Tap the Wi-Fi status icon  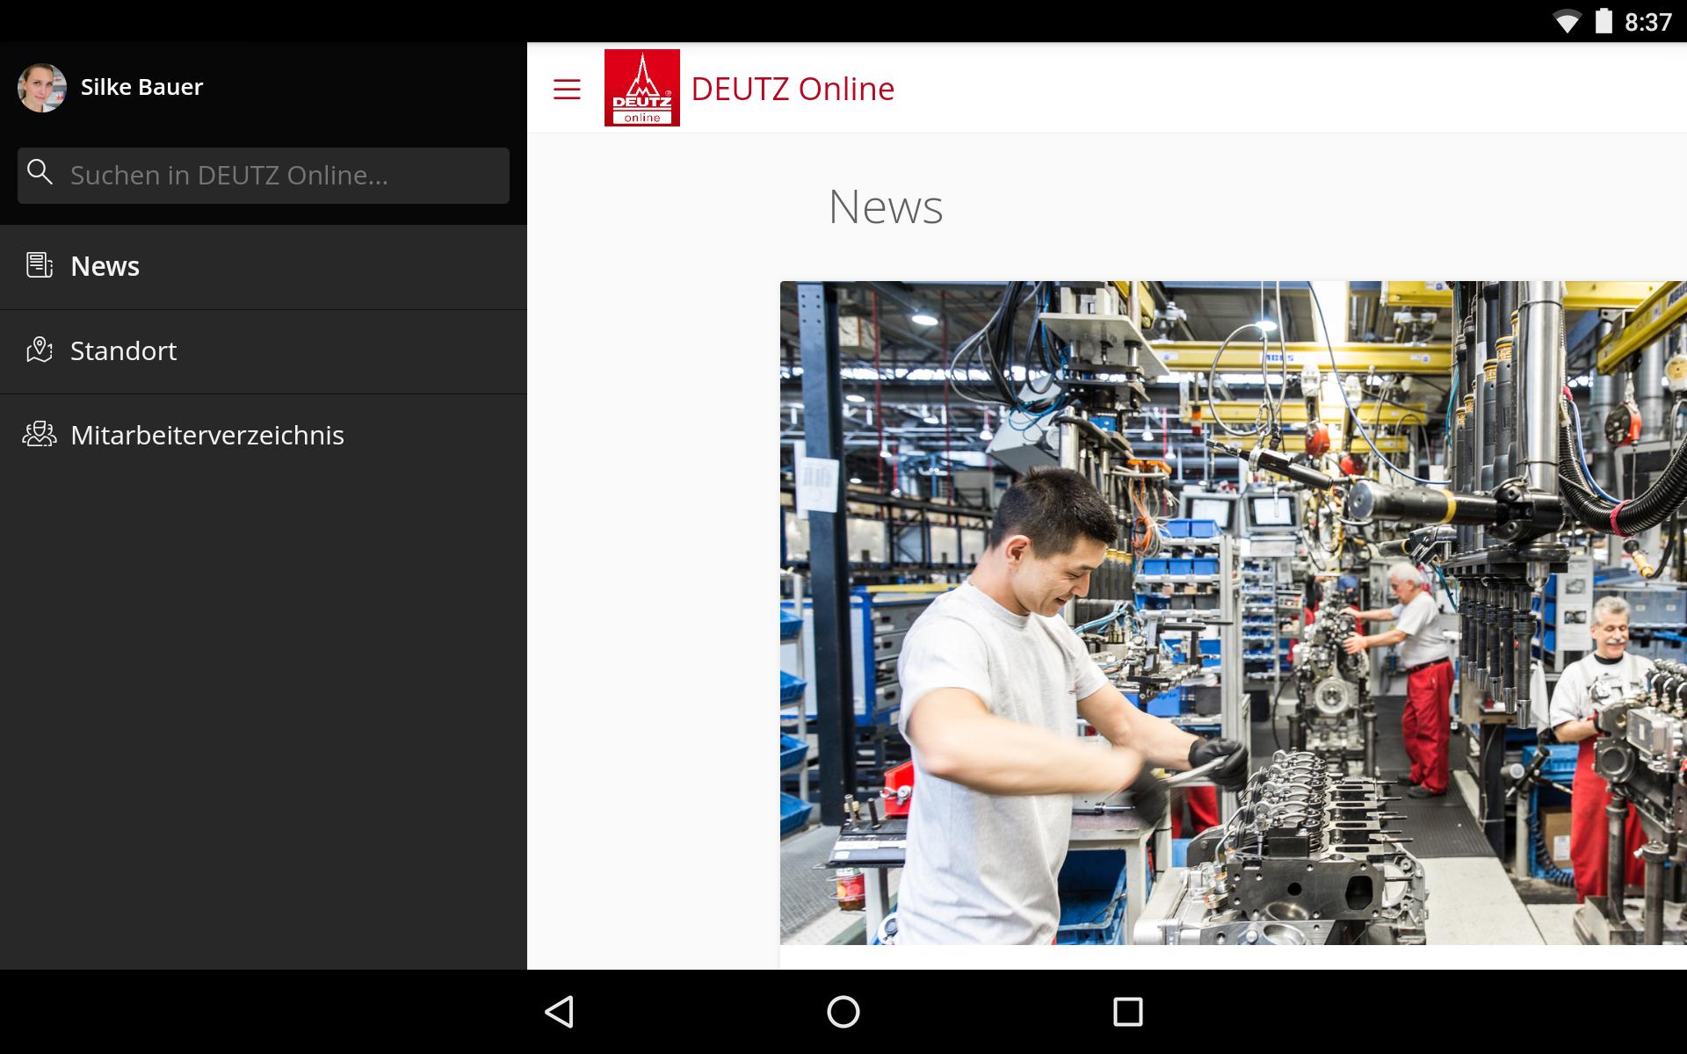coord(1567,22)
